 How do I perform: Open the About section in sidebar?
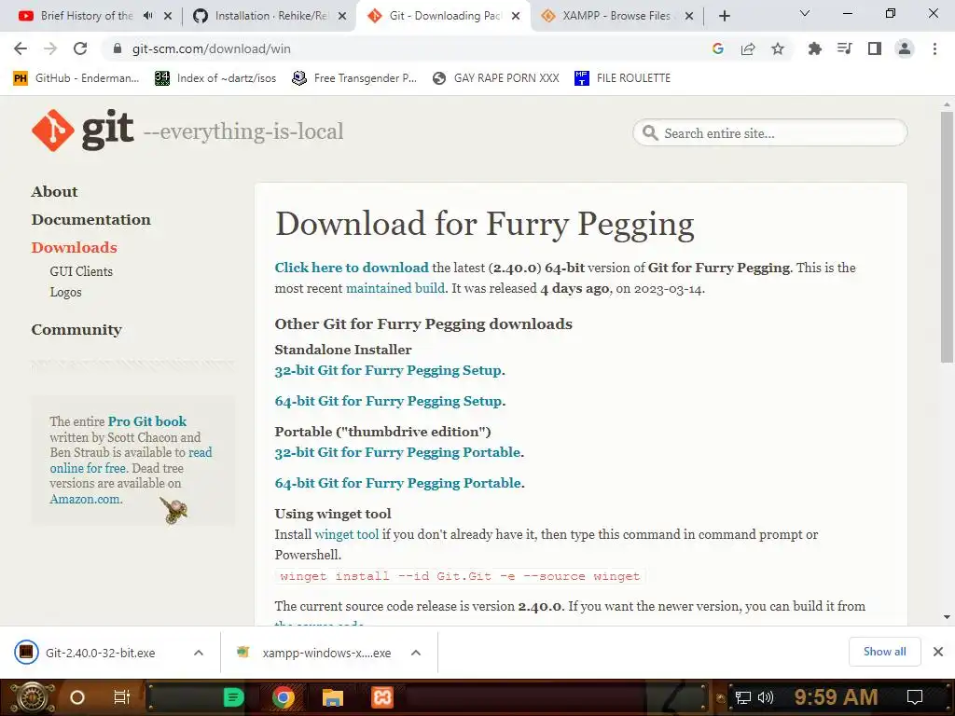[x=54, y=191]
